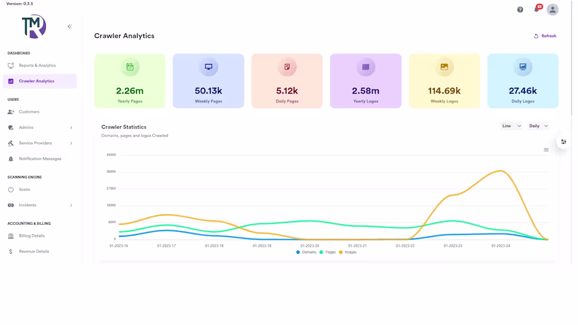Click the Revenue Details dollar icon
Screen dimensions: 578x325
click(11, 251)
